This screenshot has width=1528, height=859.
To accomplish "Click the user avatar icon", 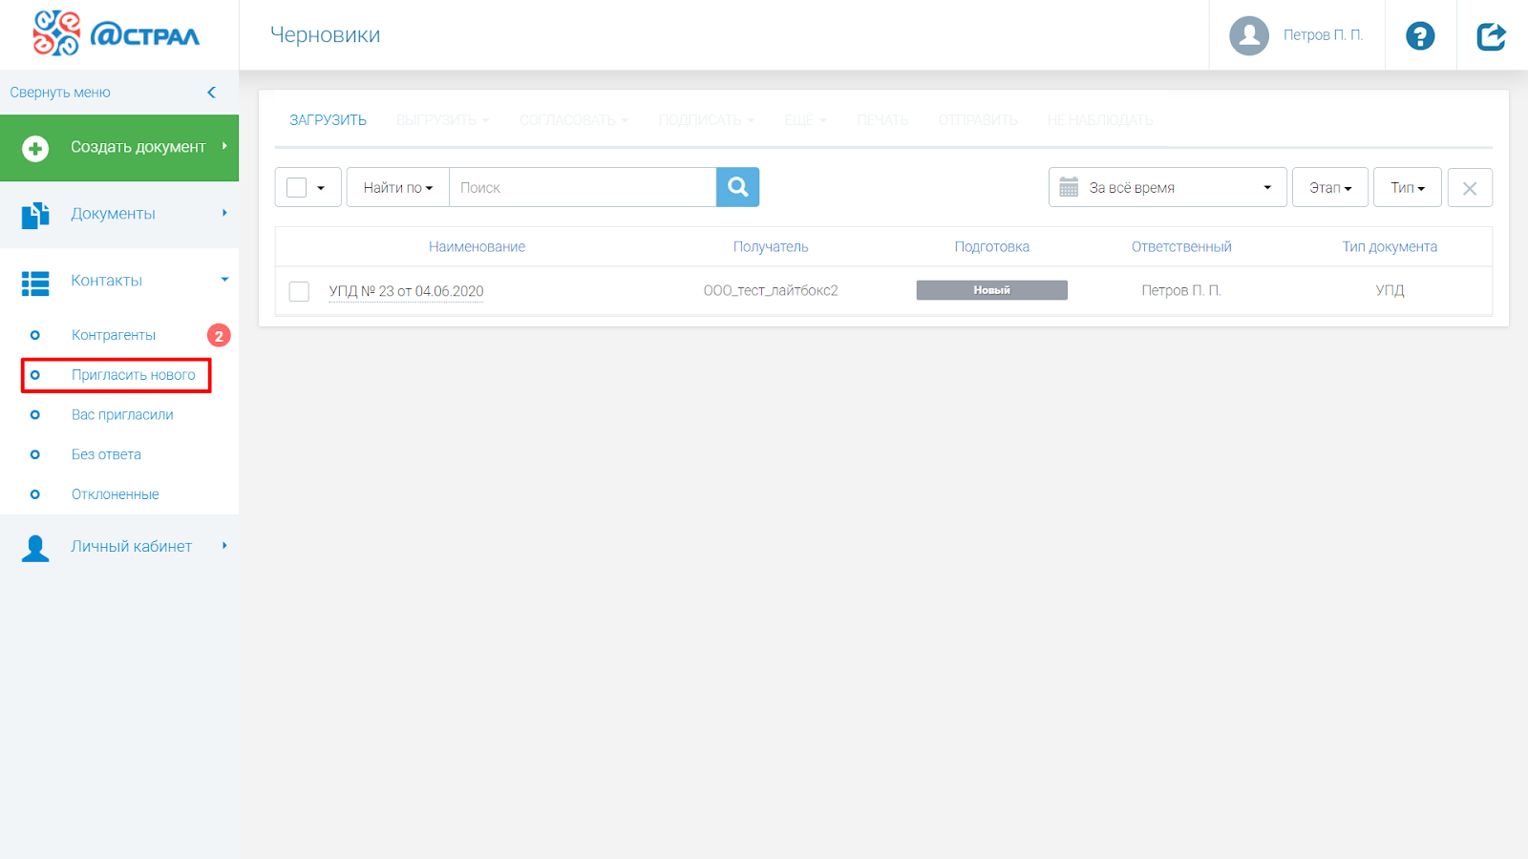I will click(1249, 35).
